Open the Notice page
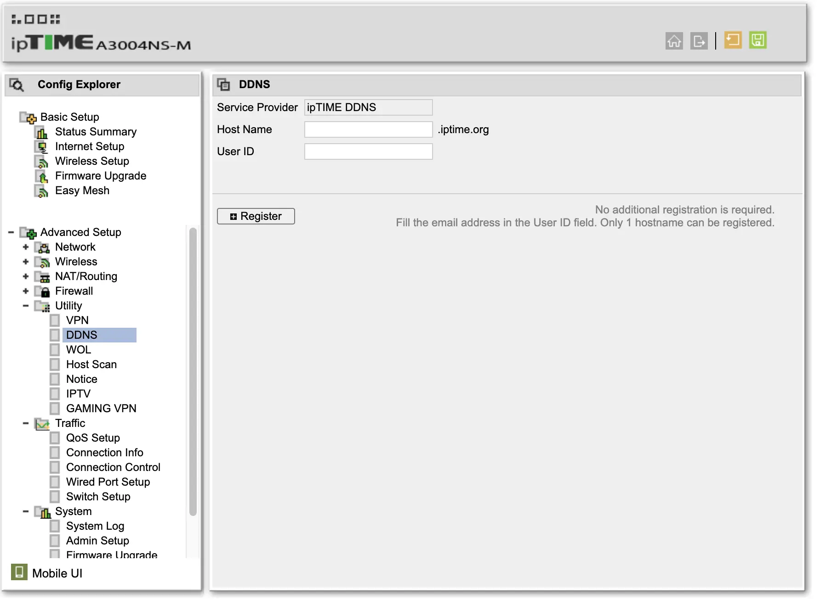This screenshot has width=820, height=605. 82,379
